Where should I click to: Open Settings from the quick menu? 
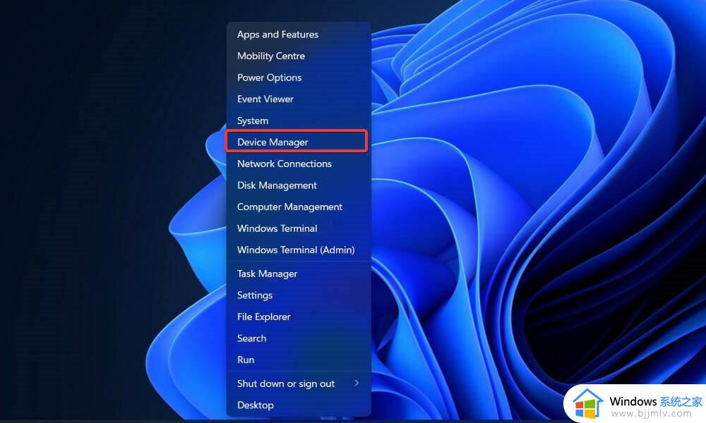[x=255, y=295]
